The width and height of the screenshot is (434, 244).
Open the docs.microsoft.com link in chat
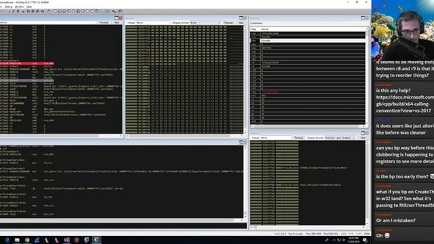[x=405, y=104]
